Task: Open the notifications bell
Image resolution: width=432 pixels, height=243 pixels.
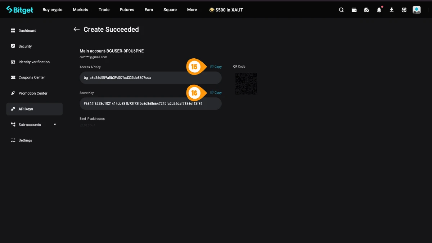Action: [379, 10]
